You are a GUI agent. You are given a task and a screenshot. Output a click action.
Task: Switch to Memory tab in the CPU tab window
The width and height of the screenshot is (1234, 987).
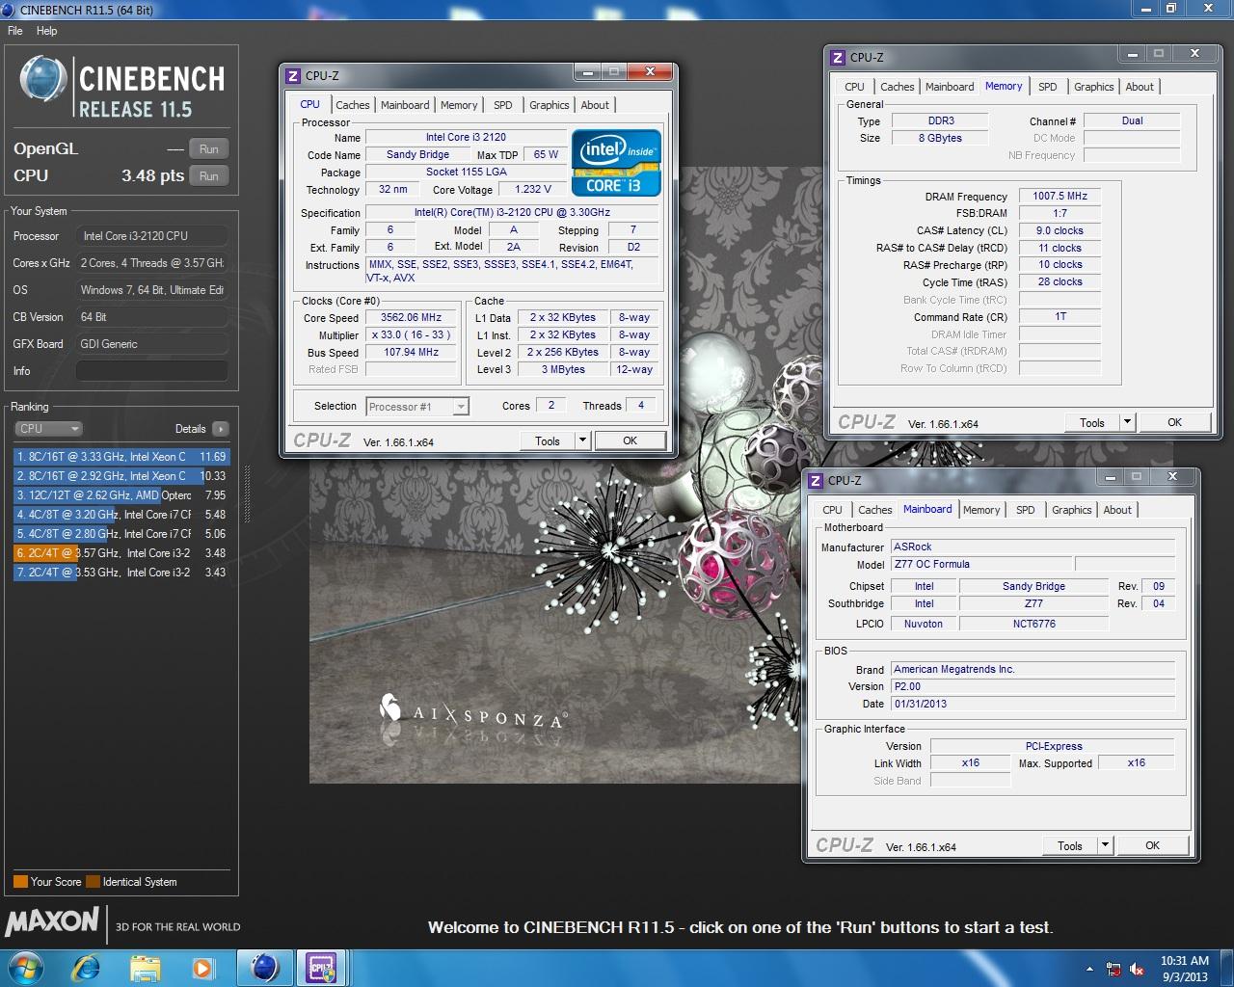(459, 105)
